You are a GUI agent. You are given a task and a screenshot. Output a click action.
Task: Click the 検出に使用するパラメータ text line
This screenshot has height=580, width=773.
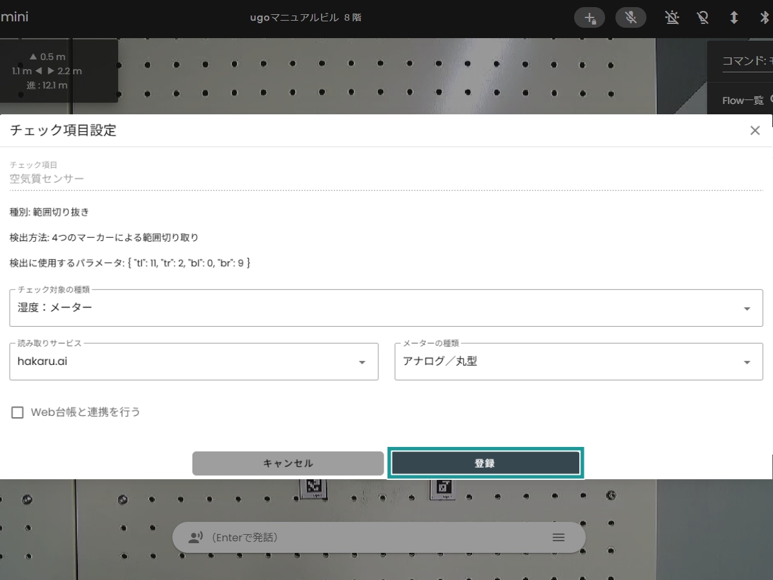[130, 263]
